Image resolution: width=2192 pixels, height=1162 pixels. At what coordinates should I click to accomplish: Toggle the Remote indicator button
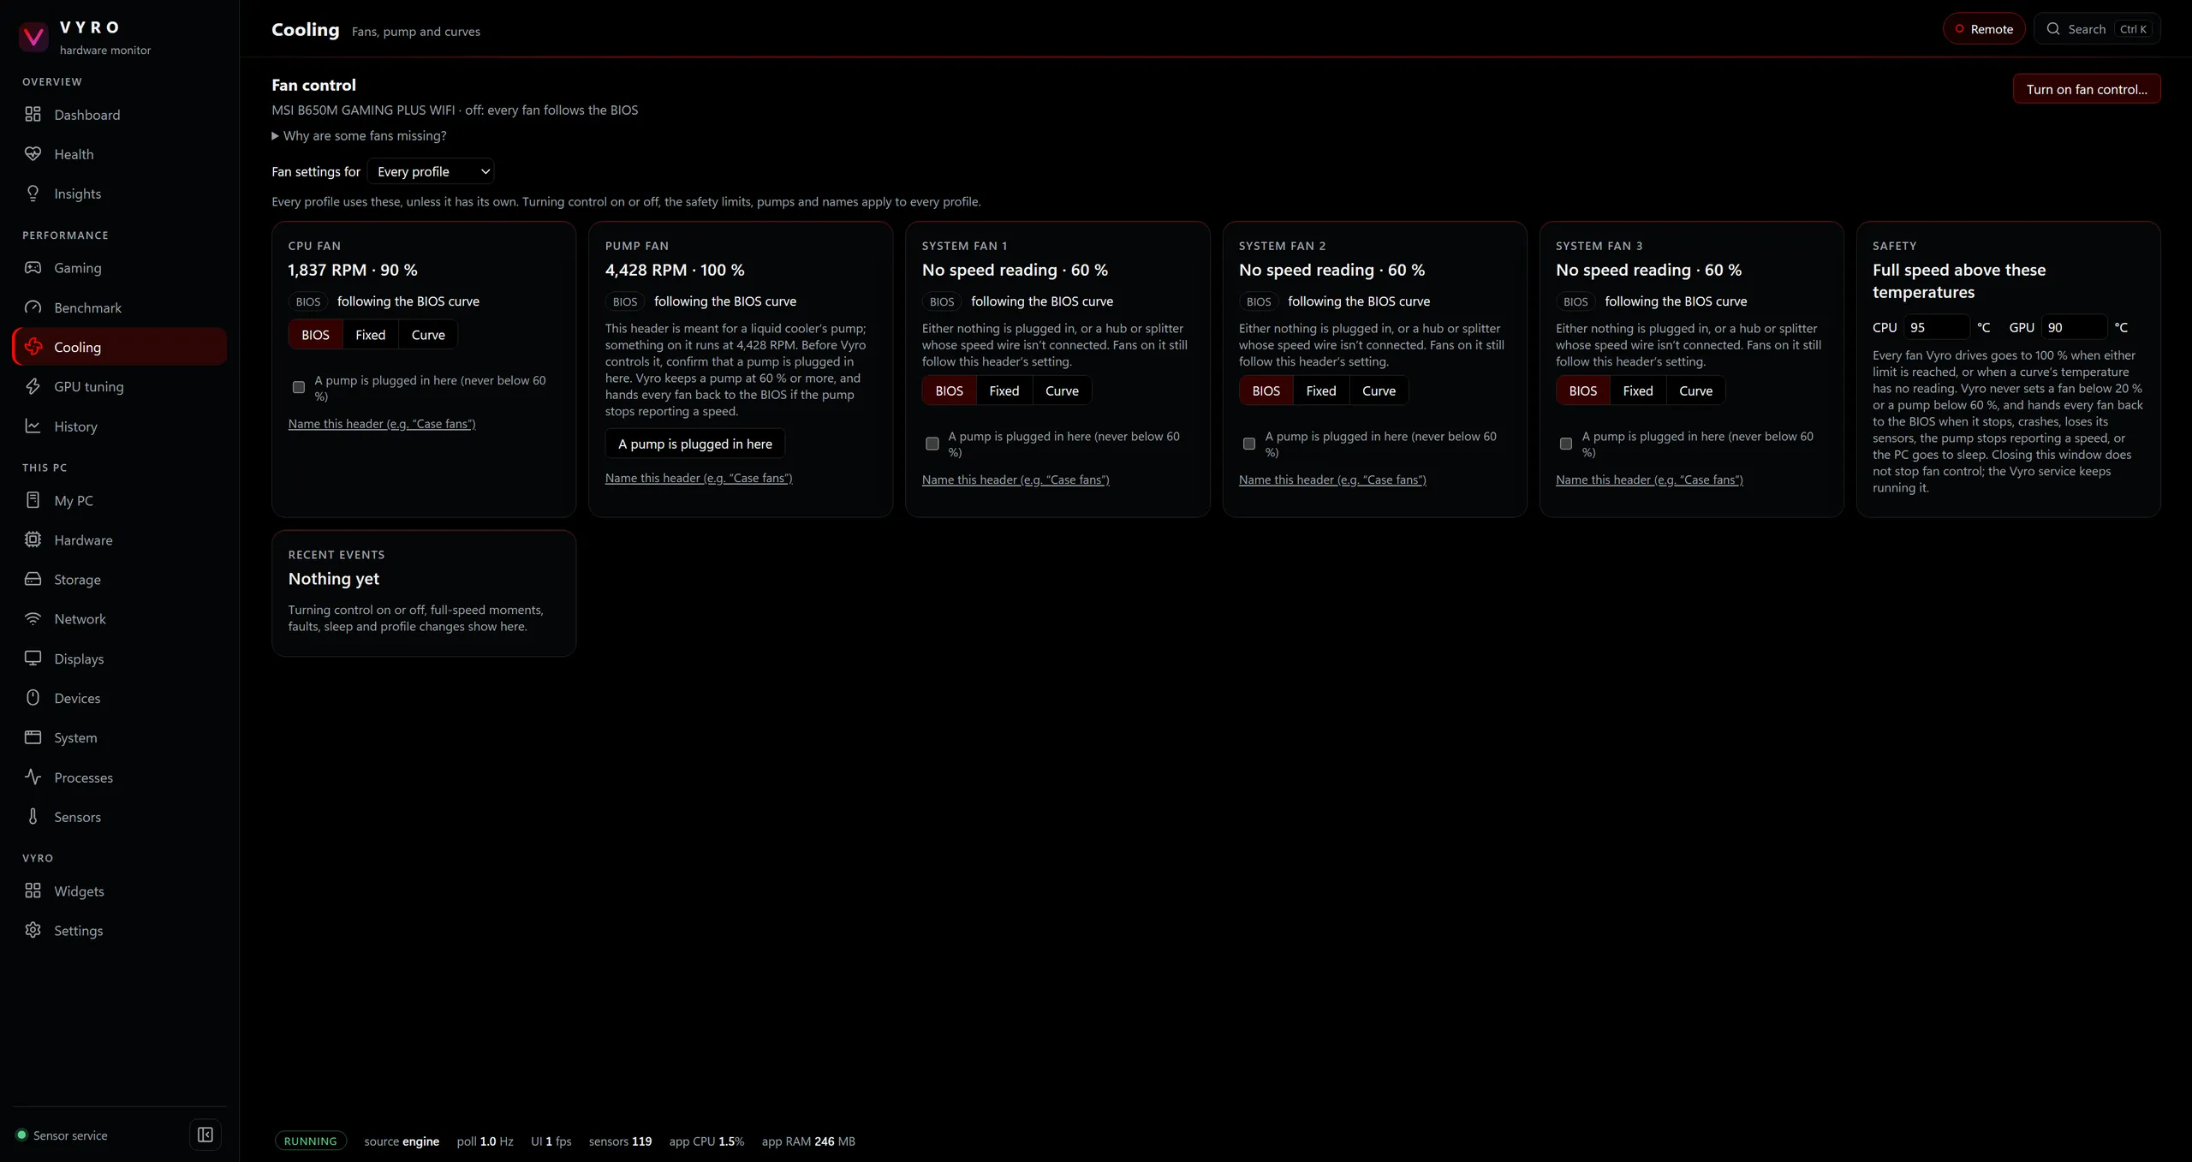tap(1984, 28)
